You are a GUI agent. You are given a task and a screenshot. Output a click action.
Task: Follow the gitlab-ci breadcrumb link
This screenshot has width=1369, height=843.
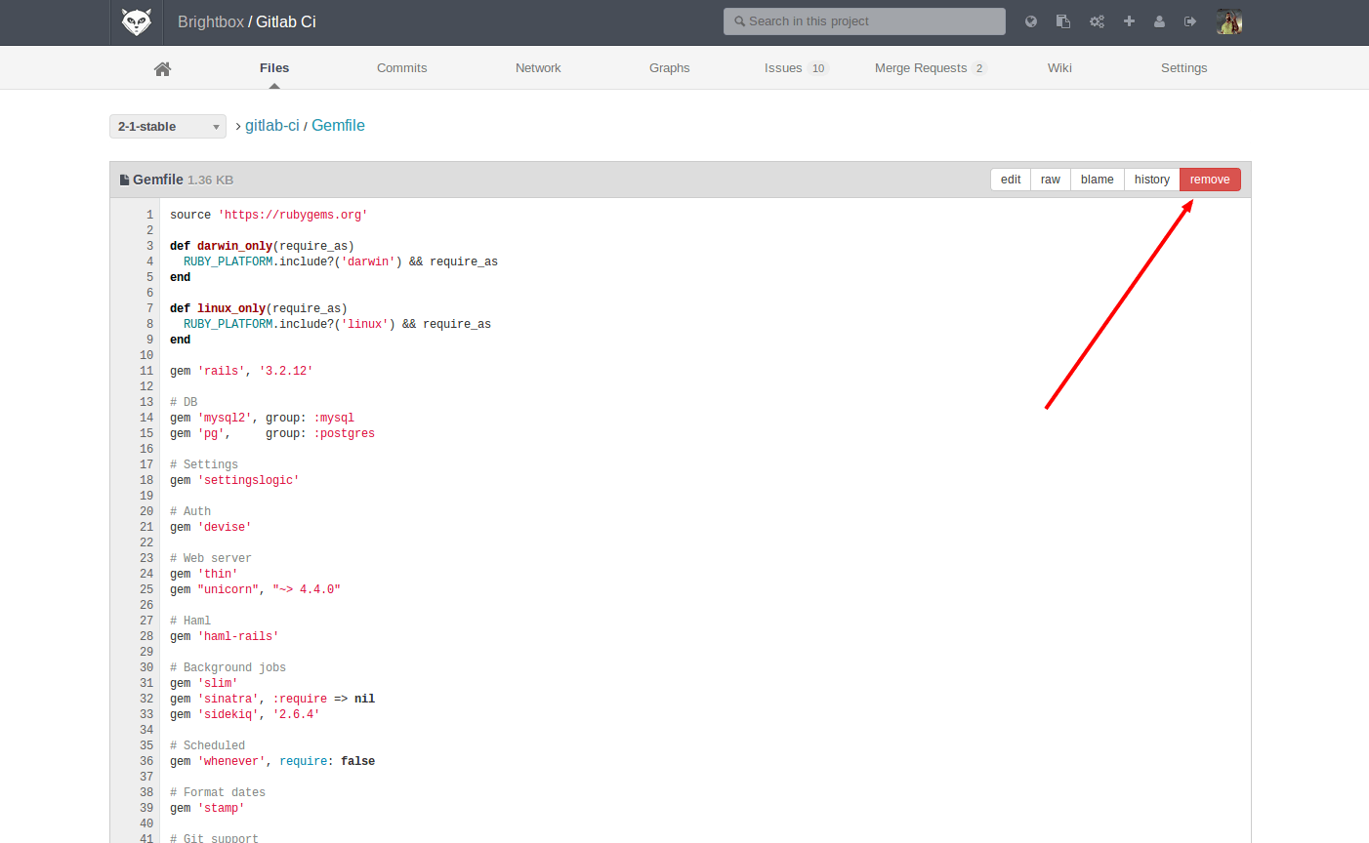[x=271, y=126]
